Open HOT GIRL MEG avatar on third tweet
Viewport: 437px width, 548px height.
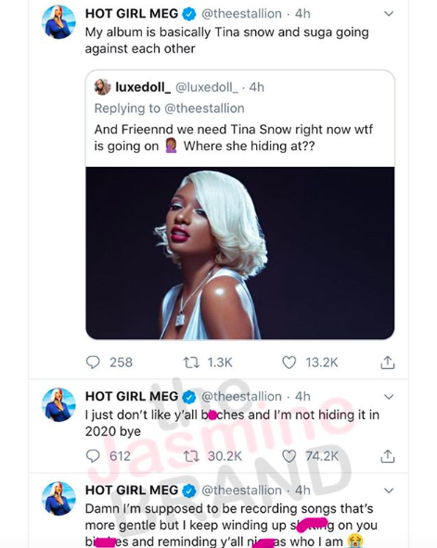pos(58,498)
